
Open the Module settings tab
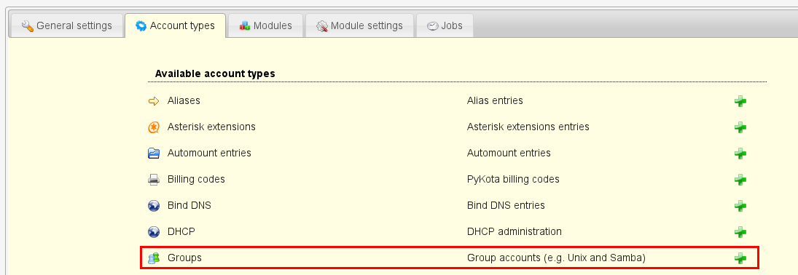click(359, 25)
